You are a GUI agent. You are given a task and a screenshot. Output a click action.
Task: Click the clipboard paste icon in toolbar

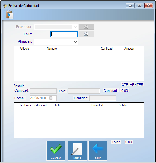coord(9,14)
